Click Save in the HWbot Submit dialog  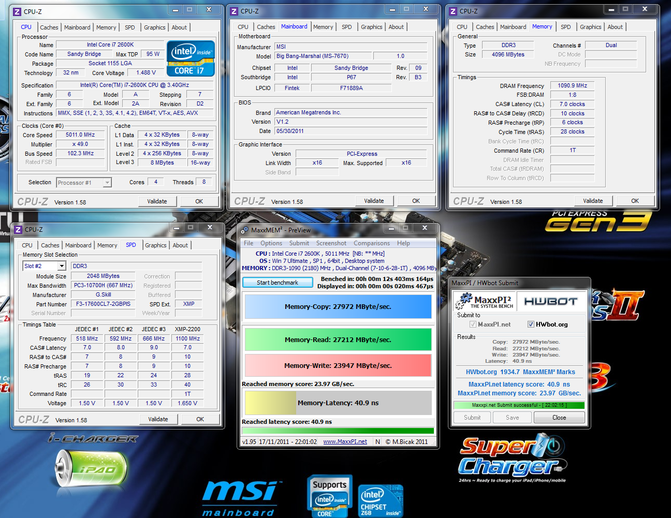point(513,418)
